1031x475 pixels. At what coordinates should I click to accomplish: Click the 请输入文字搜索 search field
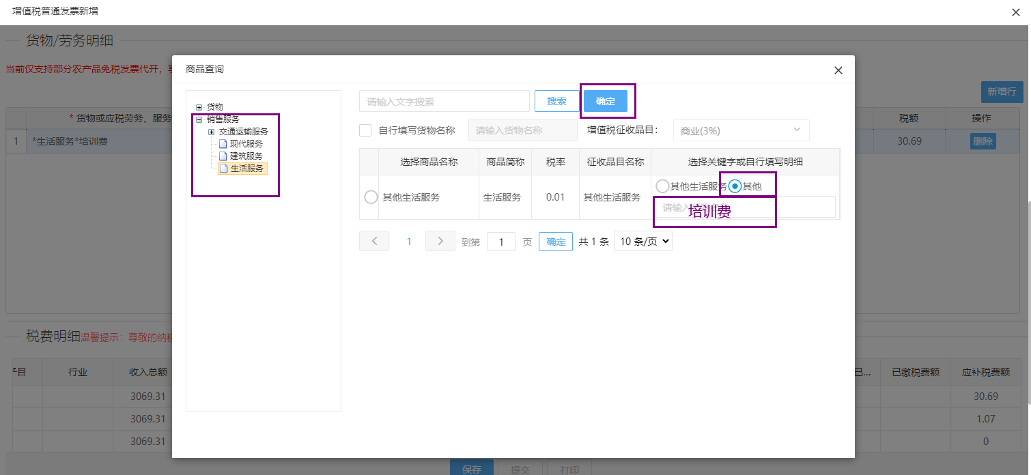[x=444, y=101]
